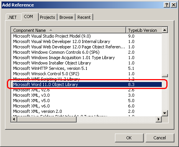Select Microsoft XML, v6.0 row

86,106
